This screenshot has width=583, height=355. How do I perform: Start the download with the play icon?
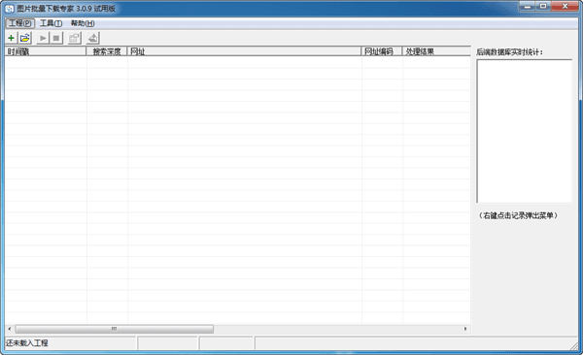point(43,38)
